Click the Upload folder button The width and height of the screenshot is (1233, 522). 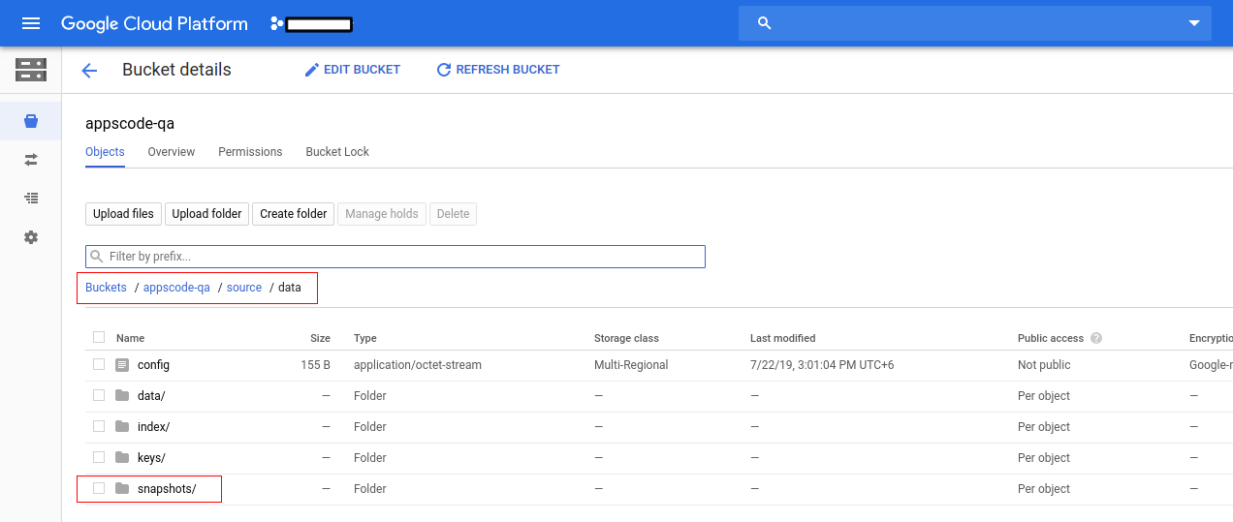pos(206,214)
